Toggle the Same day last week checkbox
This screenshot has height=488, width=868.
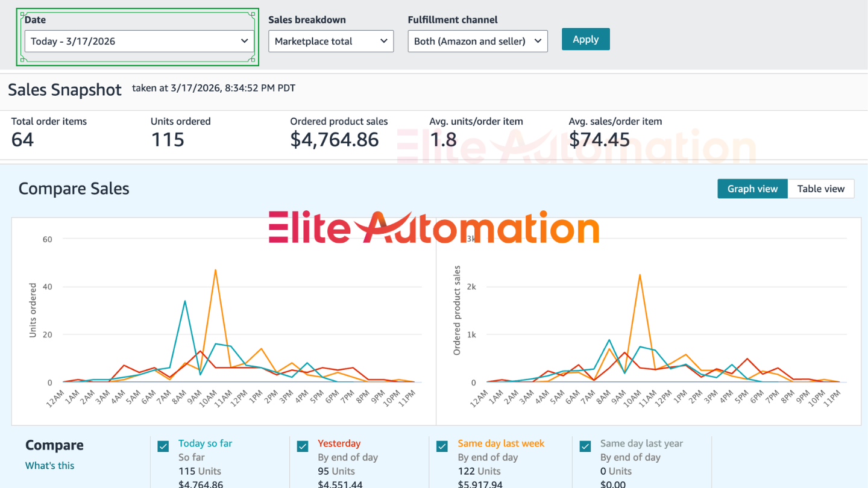(x=442, y=446)
